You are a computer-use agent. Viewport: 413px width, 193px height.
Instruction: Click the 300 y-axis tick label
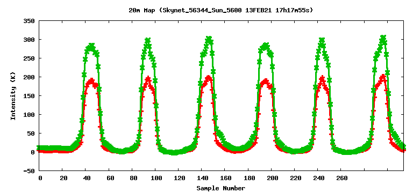[x=29, y=39]
